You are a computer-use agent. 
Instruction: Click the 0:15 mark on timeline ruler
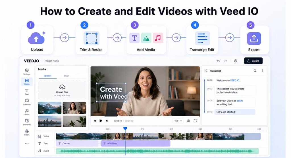click(x=171, y=129)
